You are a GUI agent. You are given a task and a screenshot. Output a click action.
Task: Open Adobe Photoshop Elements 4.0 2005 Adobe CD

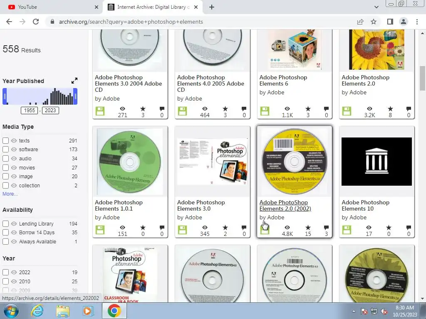click(211, 83)
